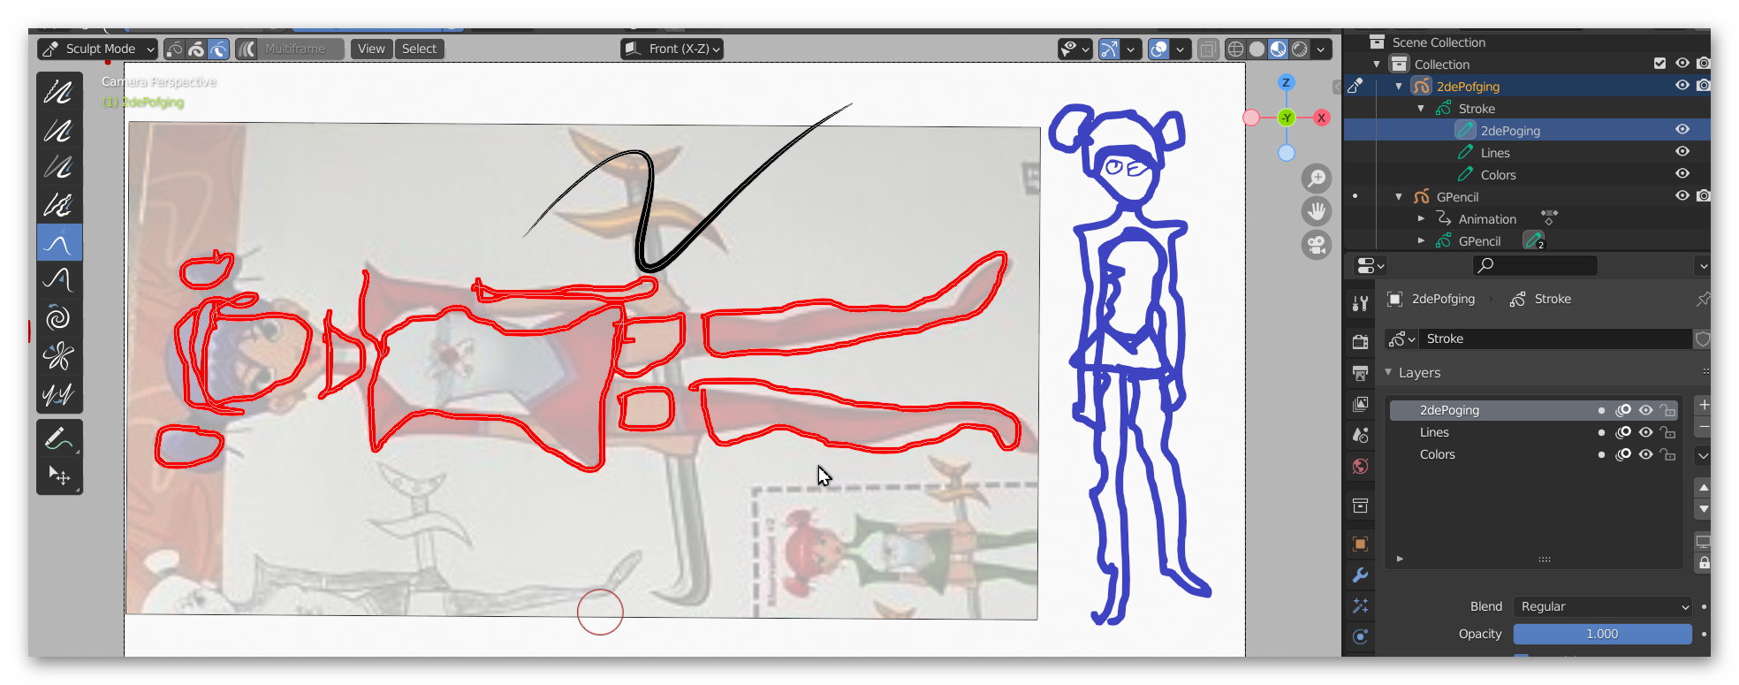Open the gizmo options dropdown arrow

point(1130,49)
